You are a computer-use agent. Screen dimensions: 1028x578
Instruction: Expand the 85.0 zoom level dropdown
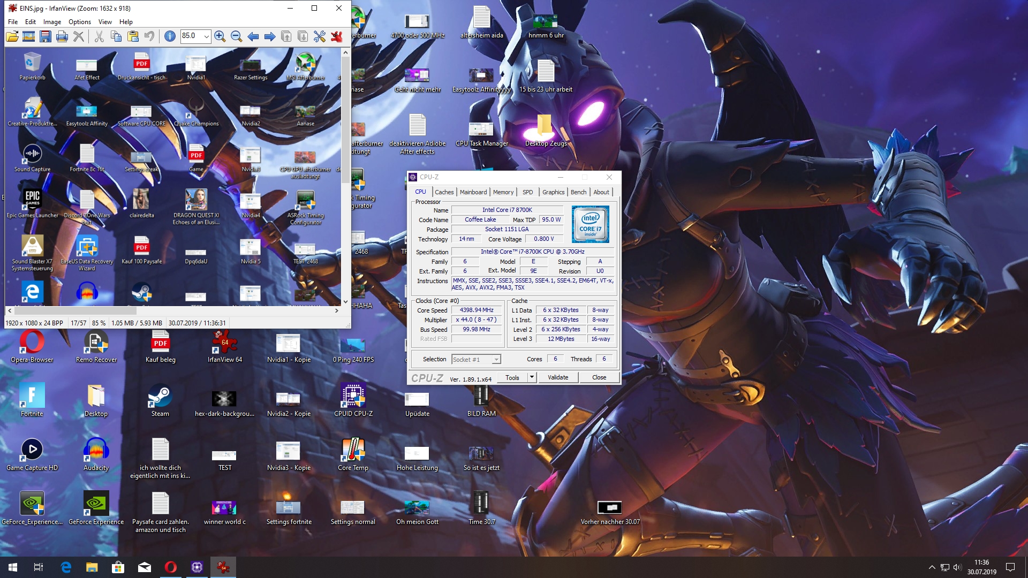tap(206, 36)
